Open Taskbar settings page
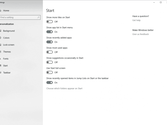This screenshot has width=167, height=125. (7, 73)
